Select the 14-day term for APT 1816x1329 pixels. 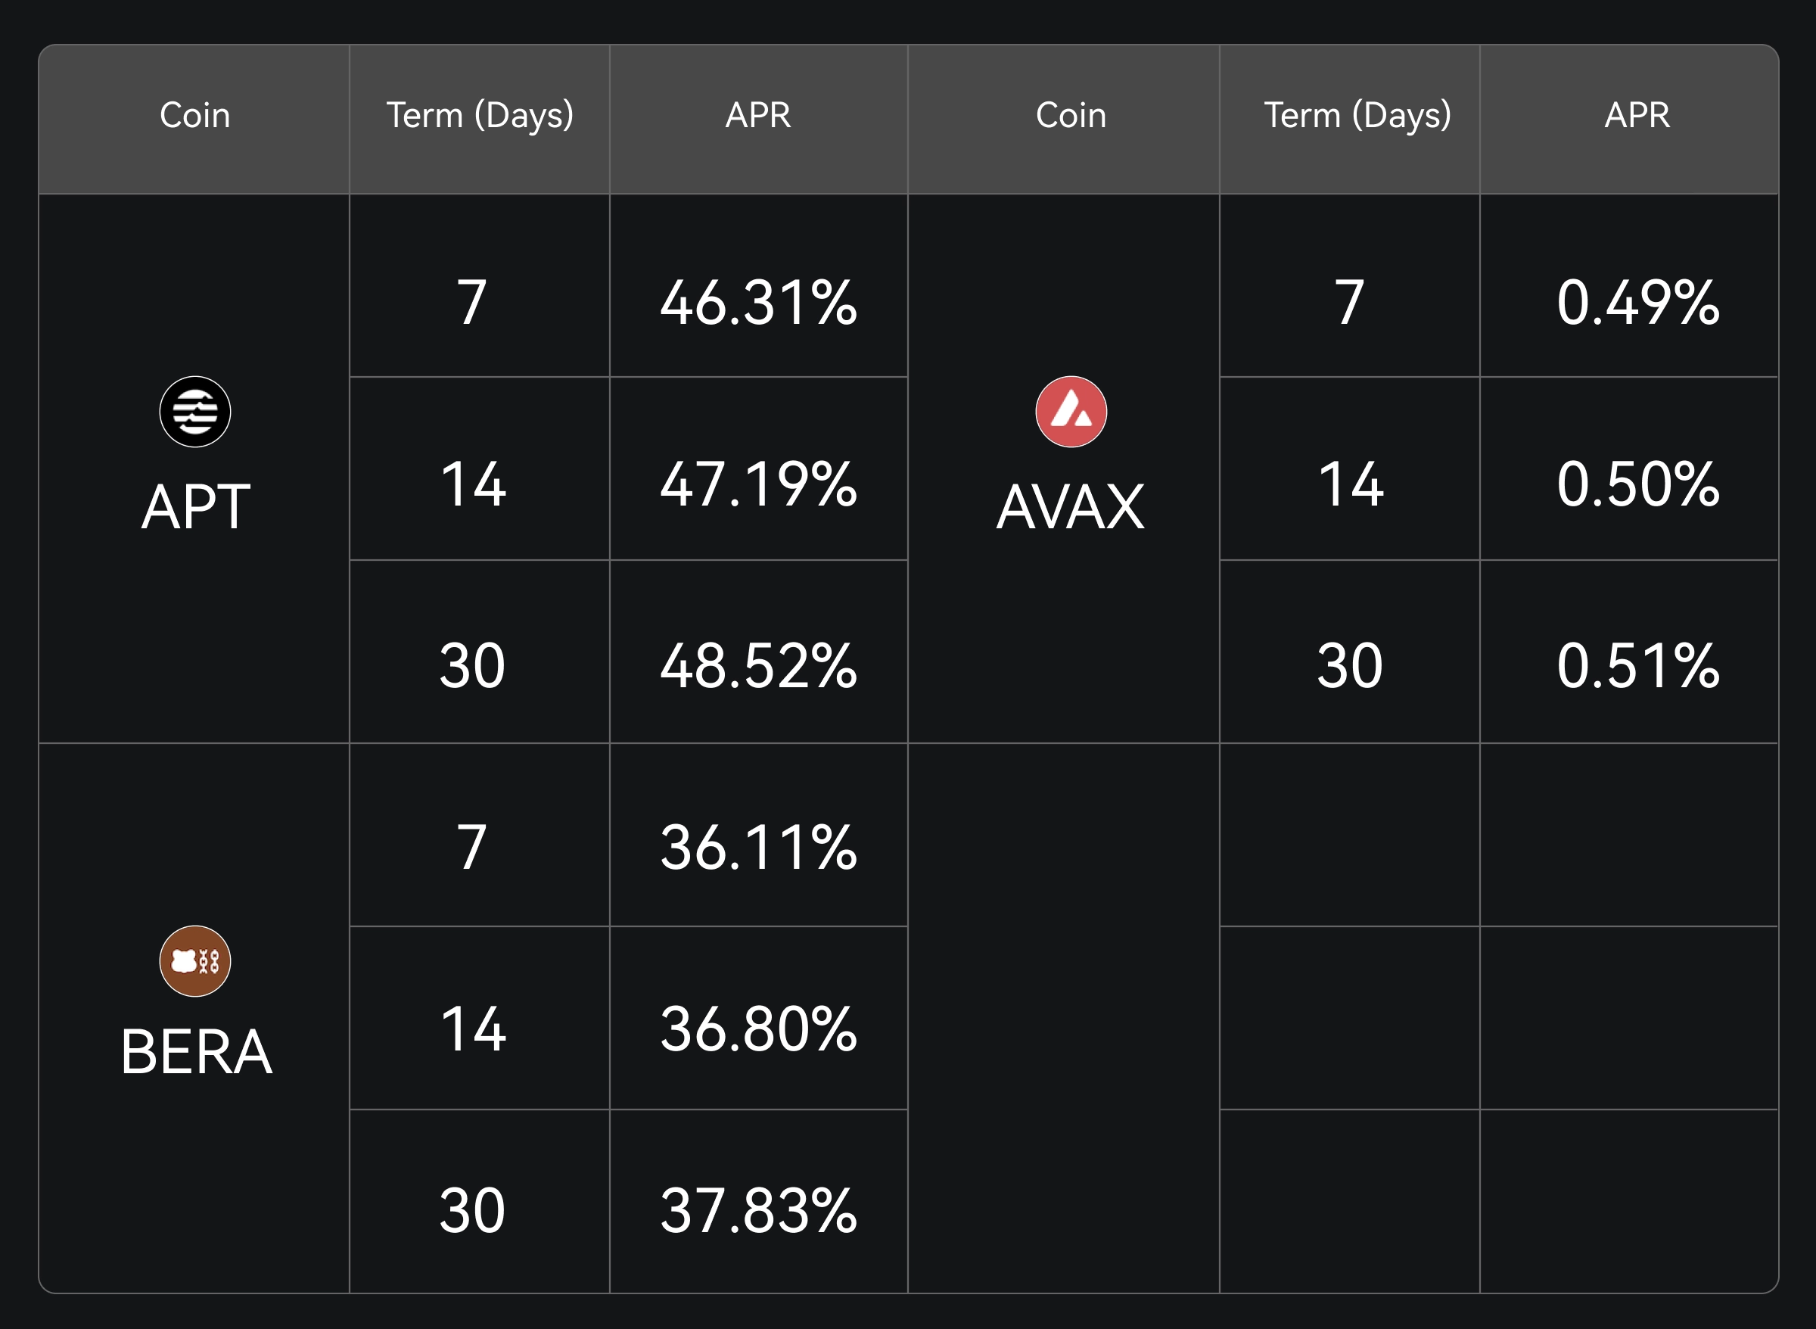(473, 484)
